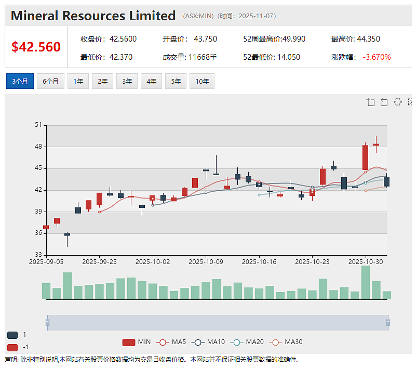Click the 成交量 11668手 value

pos(203,57)
